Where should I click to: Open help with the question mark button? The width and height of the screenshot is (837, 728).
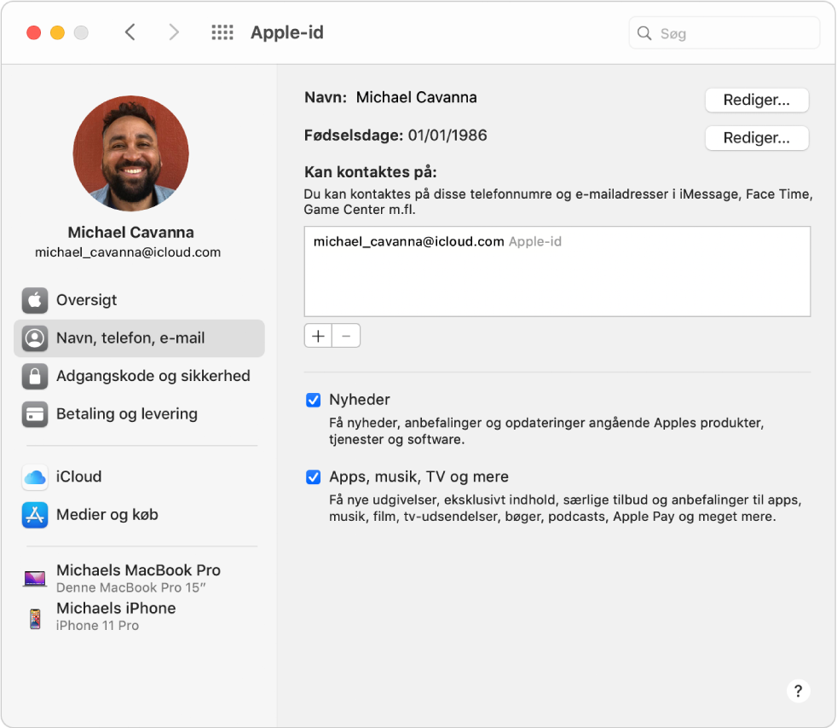(x=798, y=691)
